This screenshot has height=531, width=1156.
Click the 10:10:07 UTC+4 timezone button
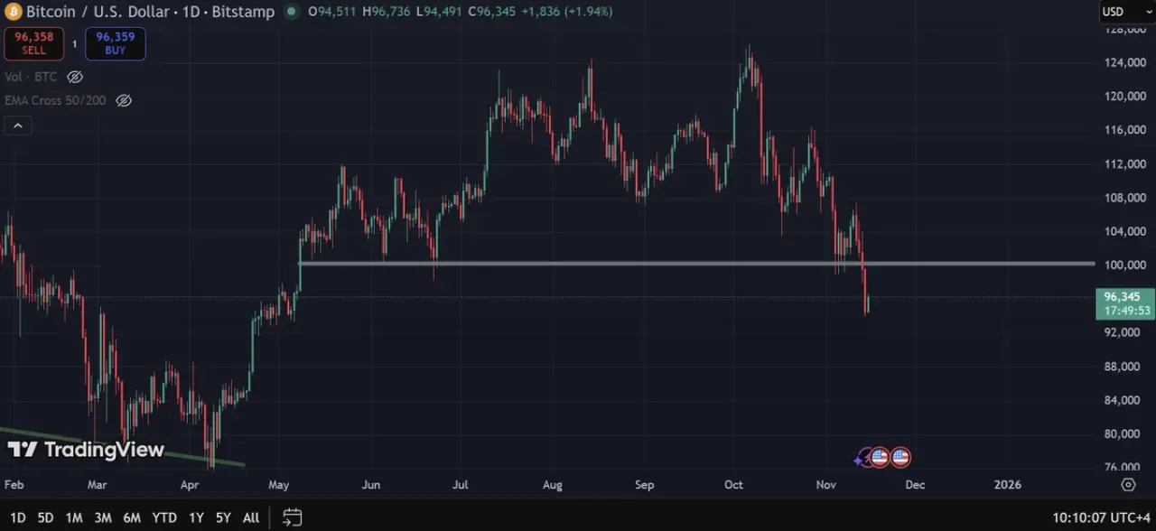1101,518
